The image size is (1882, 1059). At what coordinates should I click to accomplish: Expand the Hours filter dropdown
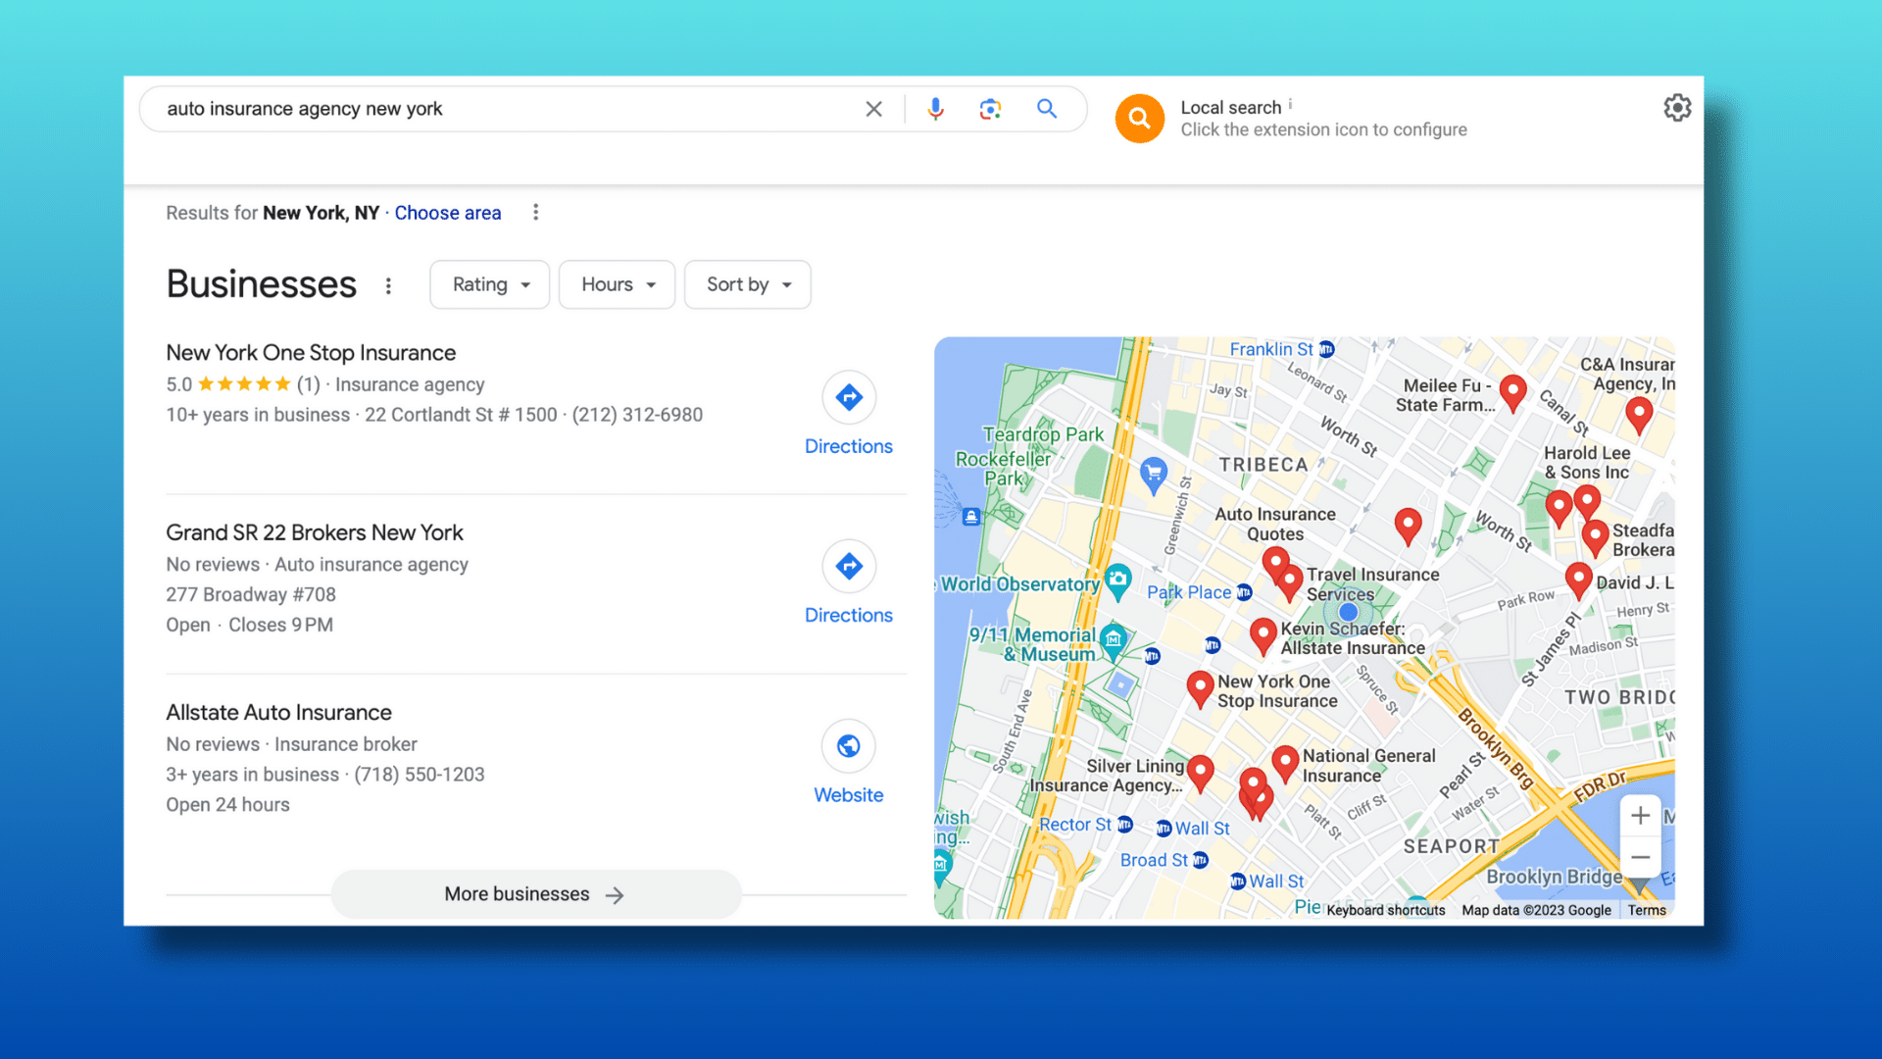tap(616, 284)
